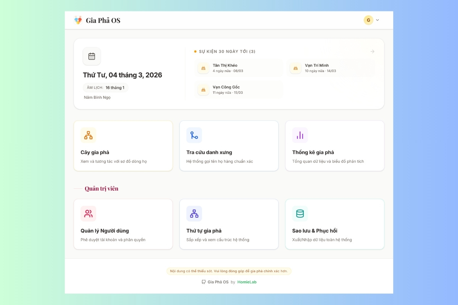
Task: Expand the account dropdown chevron
Action: (377, 20)
